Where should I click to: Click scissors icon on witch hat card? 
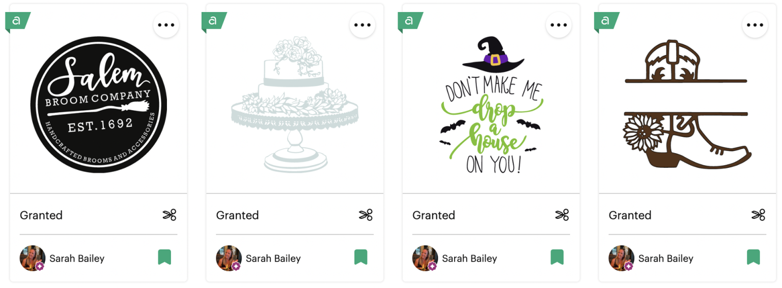click(562, 215)
